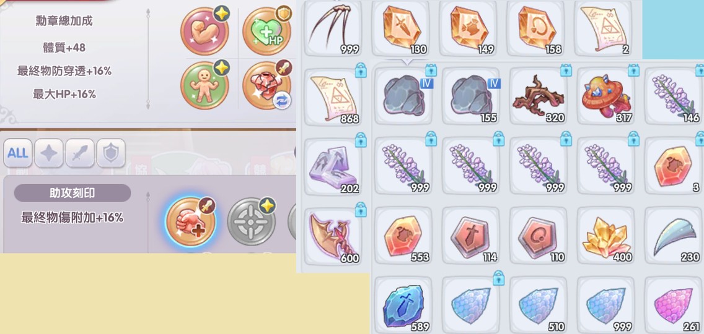Viewport: 704px width, 334px height.
Task: Choose the gingerbread man medal
Action: tap(205, 85)
